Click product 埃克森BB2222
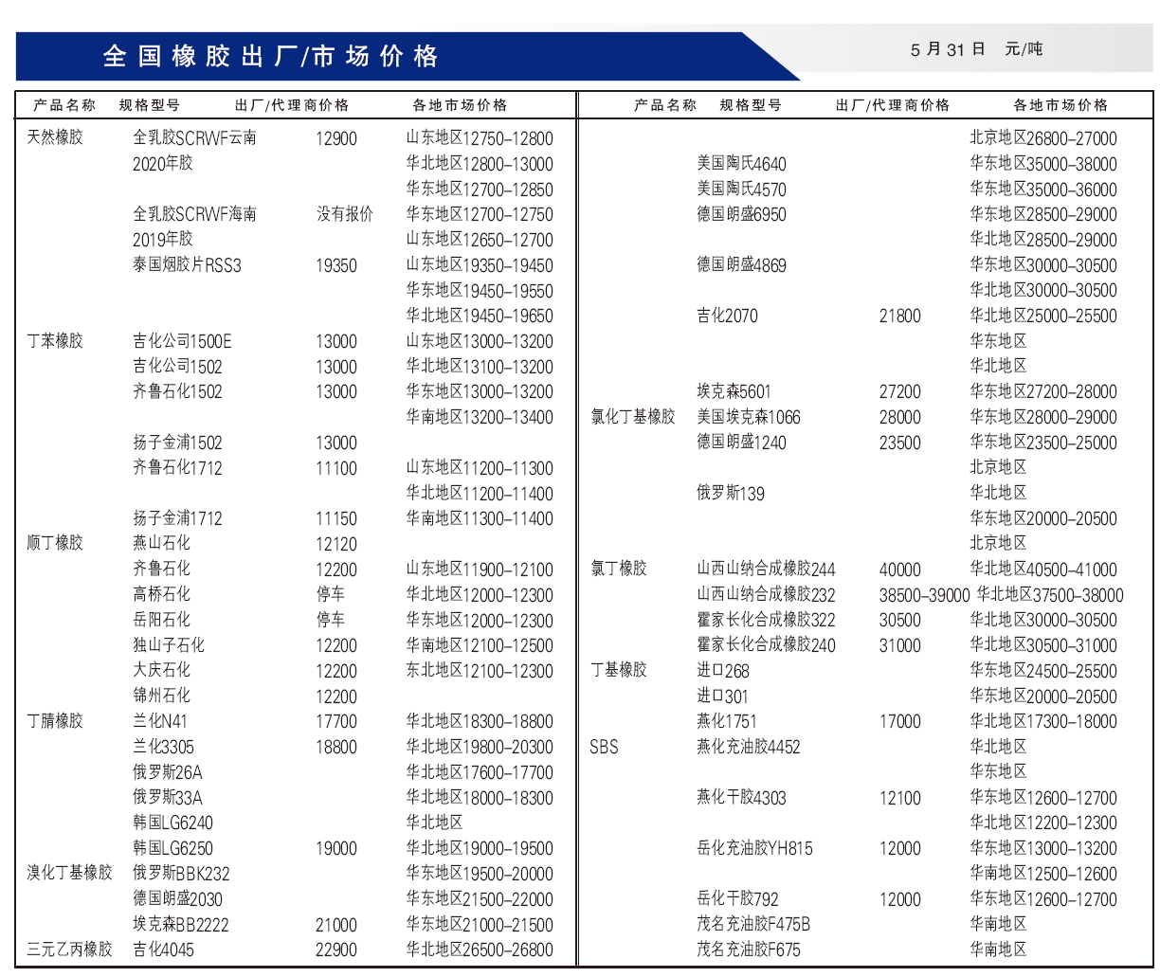The height and width of the screenshot is (977, 1160). [x=181, y=925]
